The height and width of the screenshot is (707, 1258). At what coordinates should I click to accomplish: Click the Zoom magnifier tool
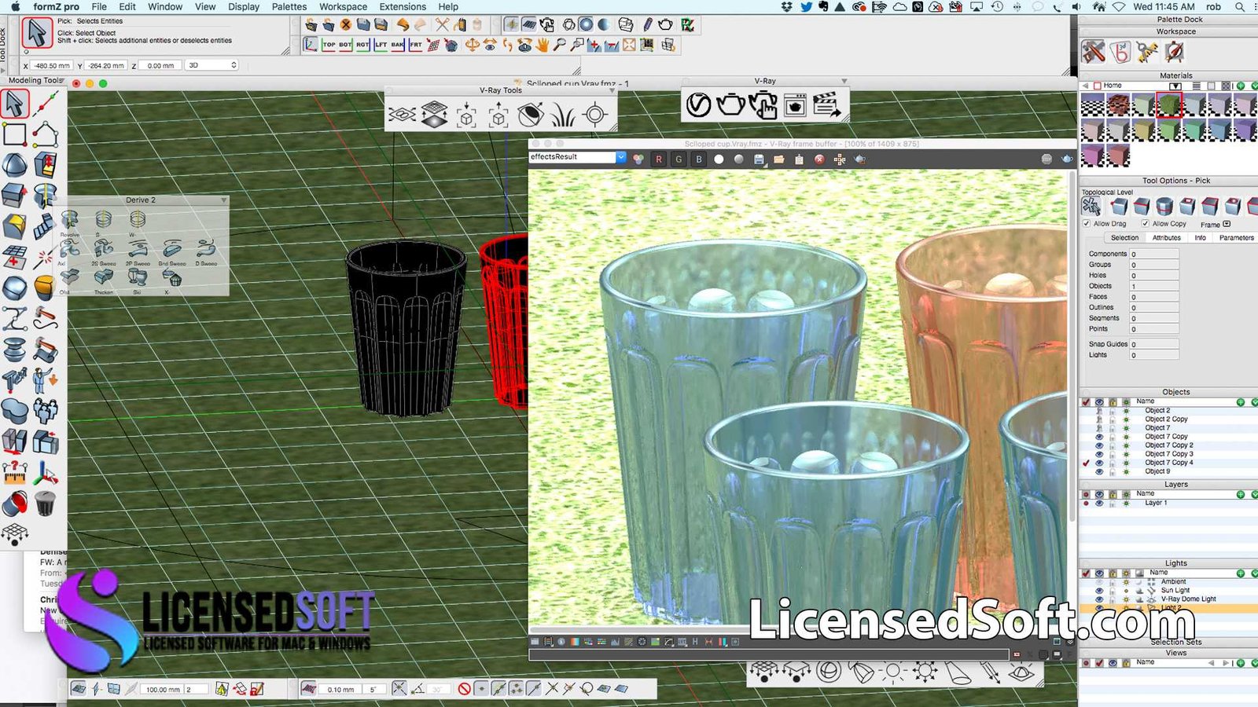tap(560, 46)
